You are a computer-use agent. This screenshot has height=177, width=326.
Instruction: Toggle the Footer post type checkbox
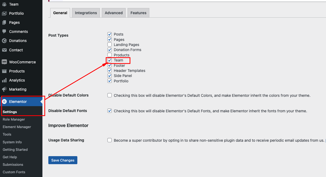110,66
